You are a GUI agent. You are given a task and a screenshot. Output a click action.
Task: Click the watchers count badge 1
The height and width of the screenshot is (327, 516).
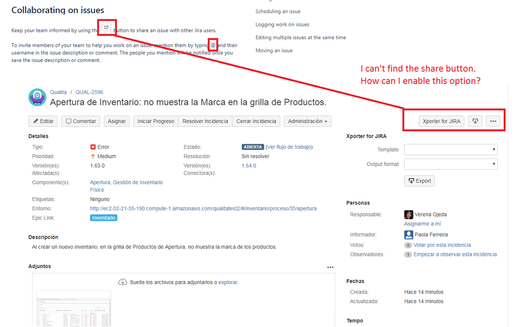point(408,254)
